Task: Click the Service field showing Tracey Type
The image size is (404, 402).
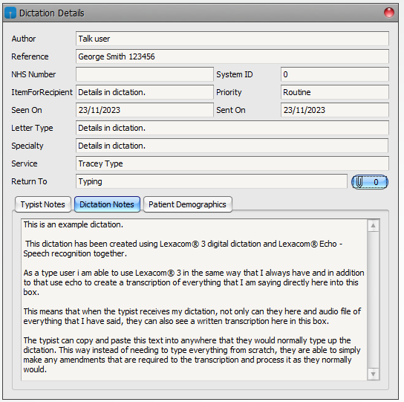Action: [232, 163]
